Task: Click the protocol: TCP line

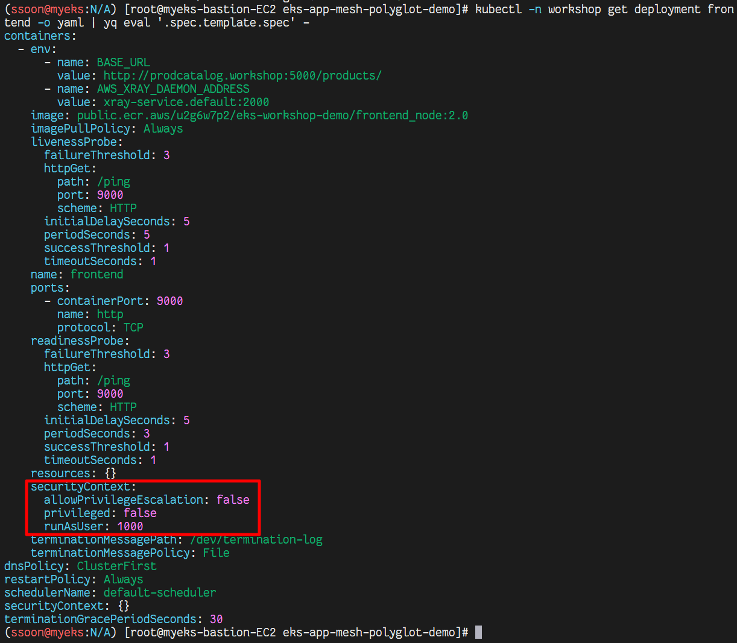Action: coord(100,328)
